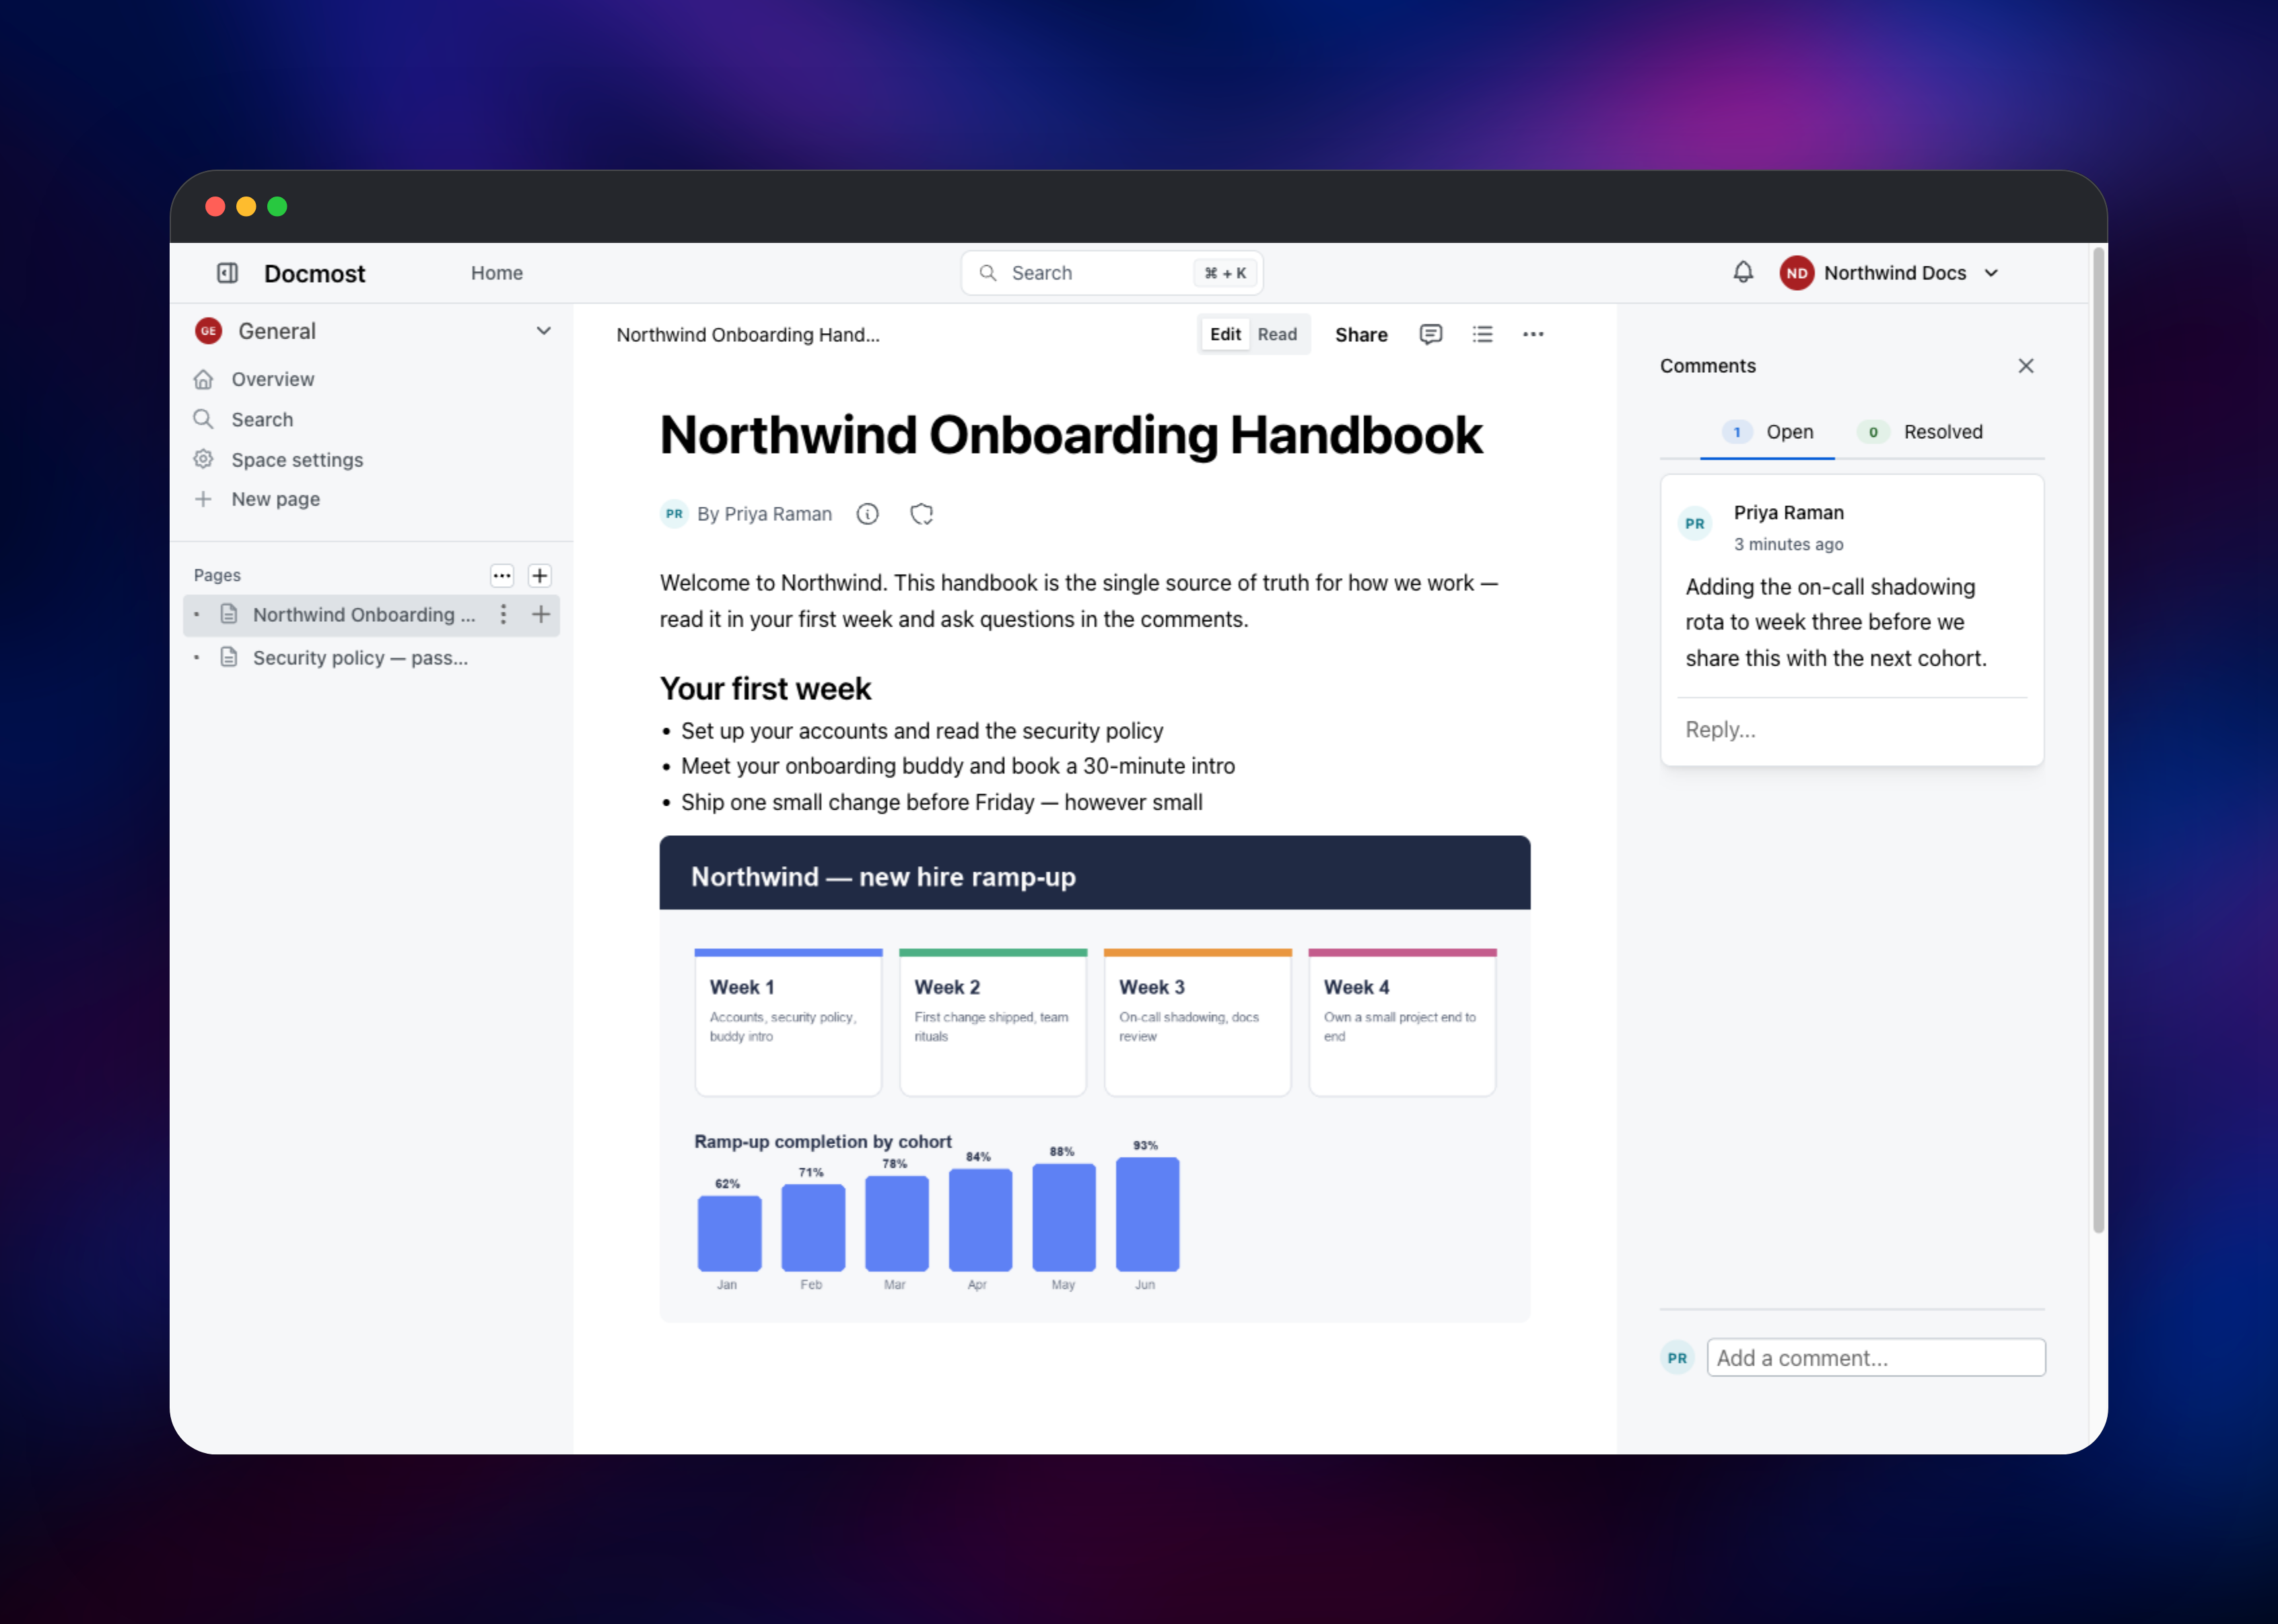Click the Docmost logo text
Screen dimensions: 2278x1624
pyautogui.click(x=315, y=273)
